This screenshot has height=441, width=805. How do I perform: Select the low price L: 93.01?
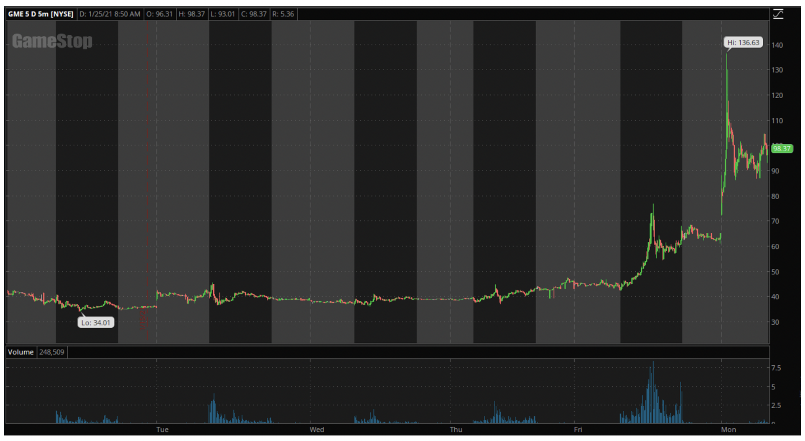223,14
